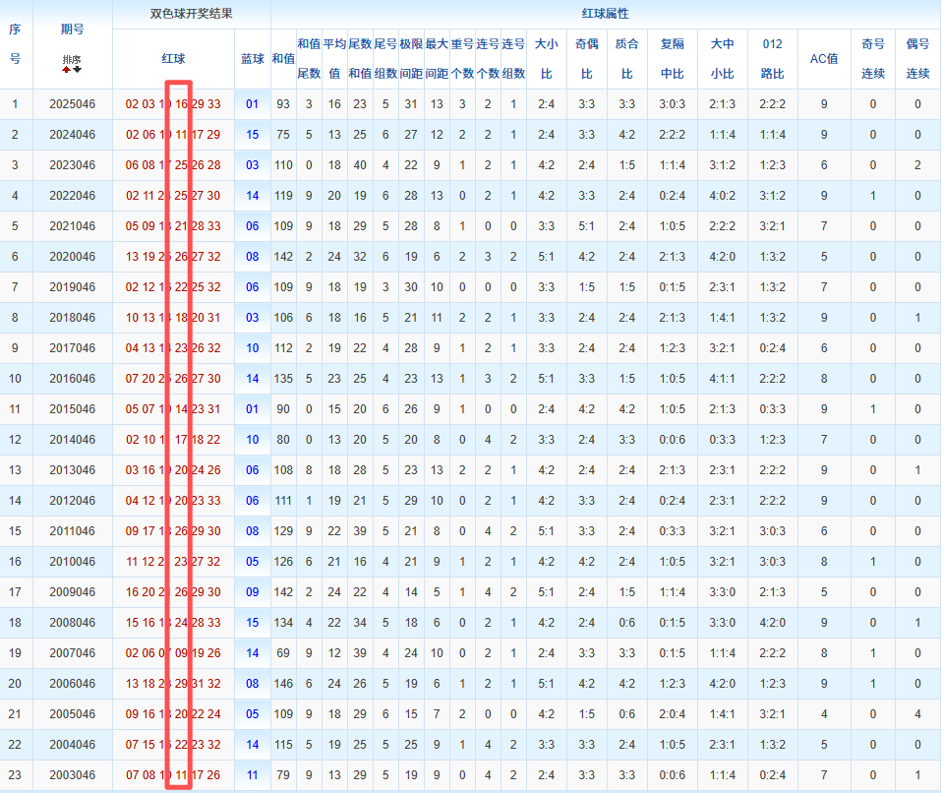Click 和值 69 in row 2007046

pos(283,653)
